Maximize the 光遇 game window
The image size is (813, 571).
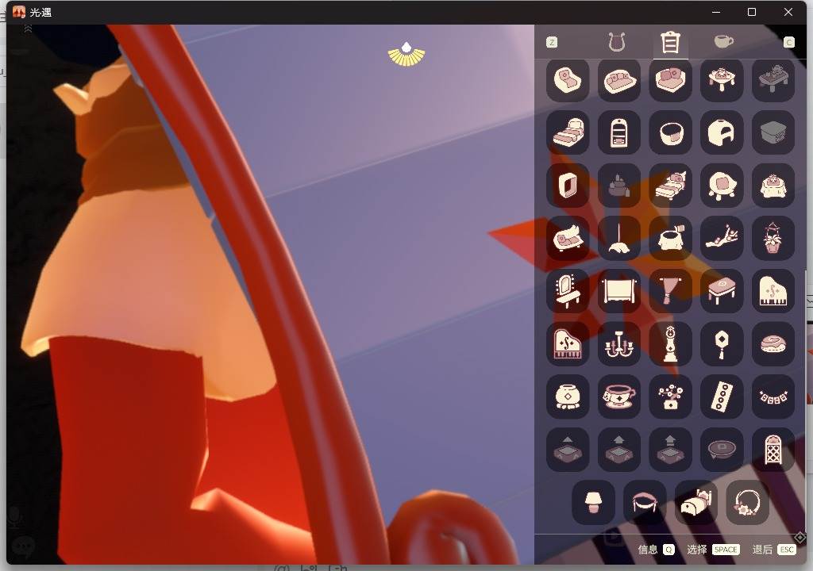coord(752,12)
